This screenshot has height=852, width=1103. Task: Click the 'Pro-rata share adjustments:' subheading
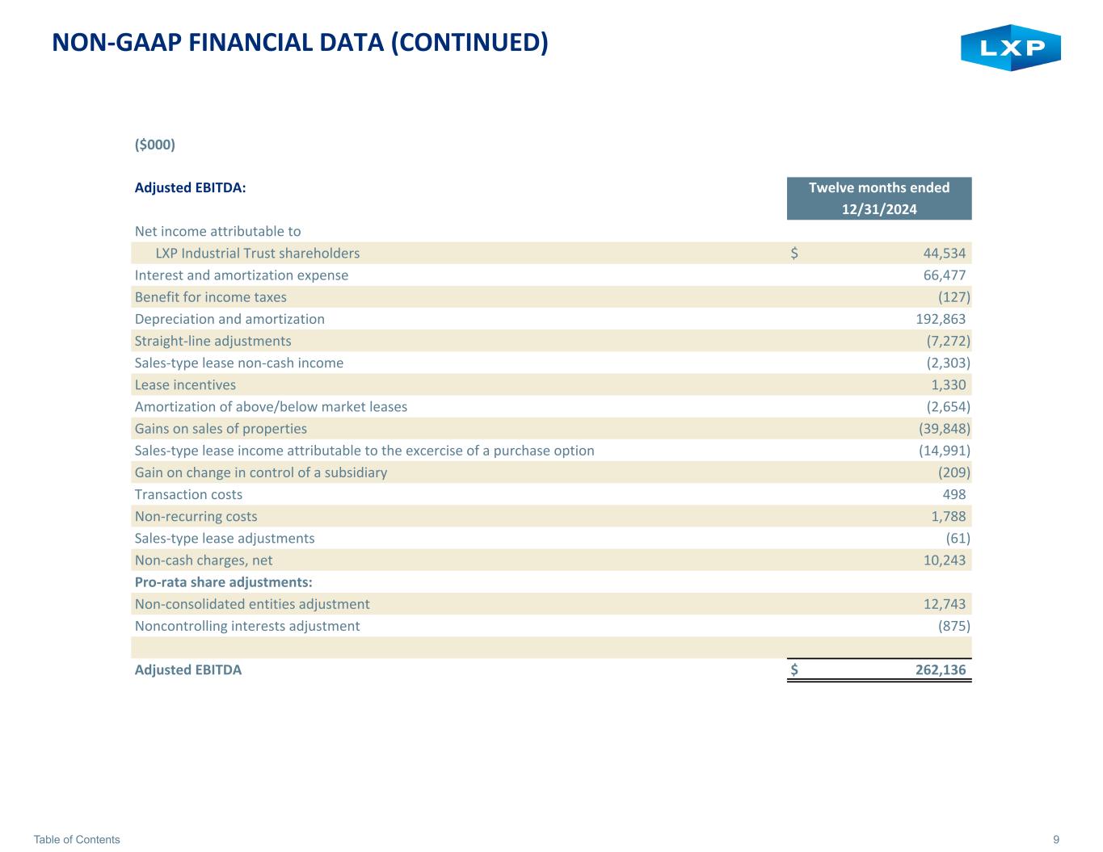point(223,581)
